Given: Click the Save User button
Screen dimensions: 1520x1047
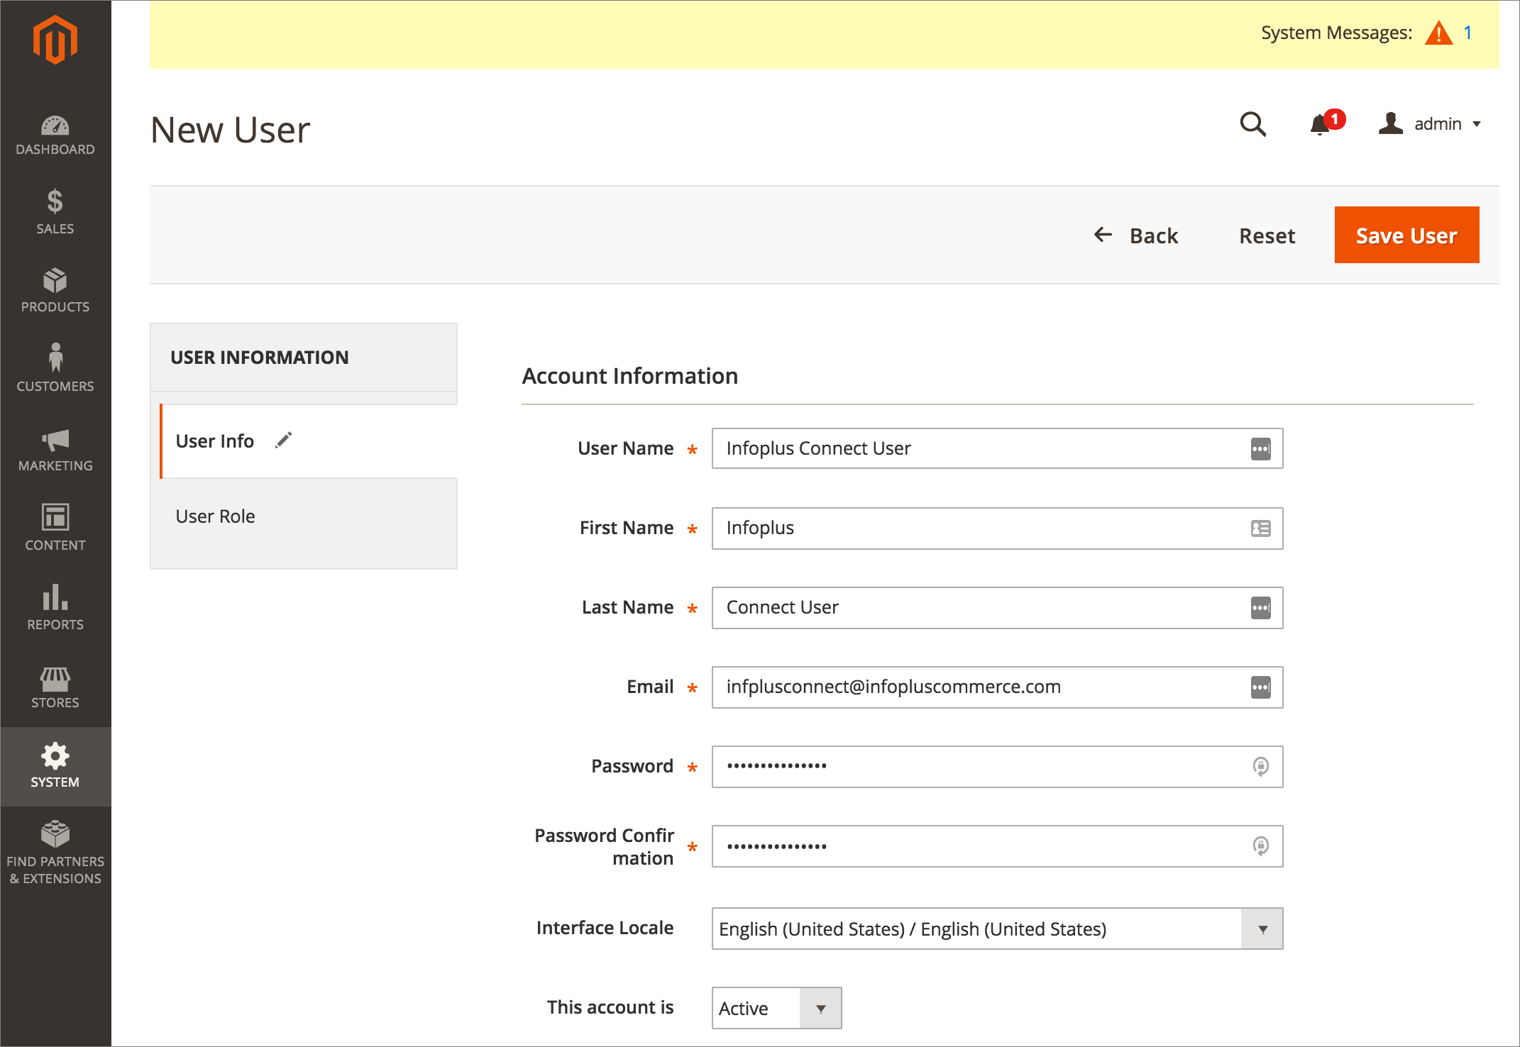Looking at the screenshot, I should [x=1406, y=236].
